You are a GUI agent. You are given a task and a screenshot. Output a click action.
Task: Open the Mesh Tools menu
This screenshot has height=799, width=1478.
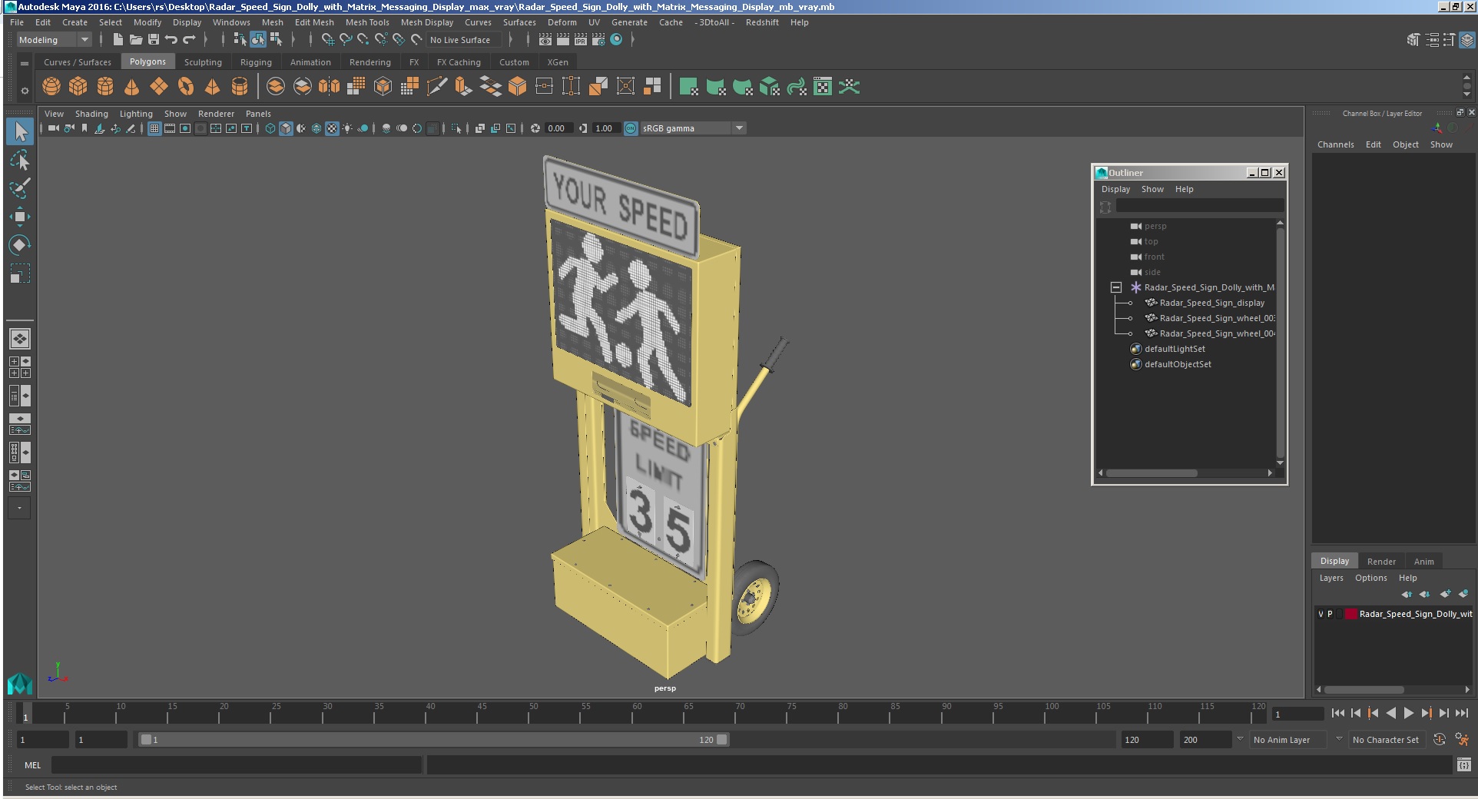click(x=367, y=22)
